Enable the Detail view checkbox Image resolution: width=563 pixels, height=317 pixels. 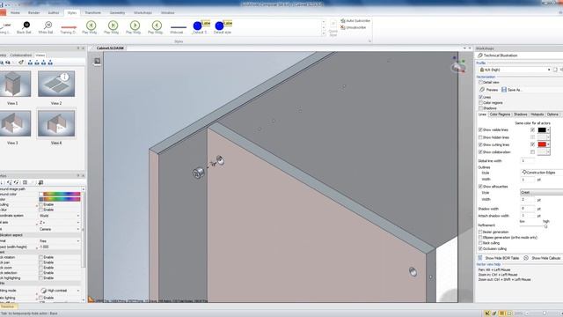pos(480,82)
